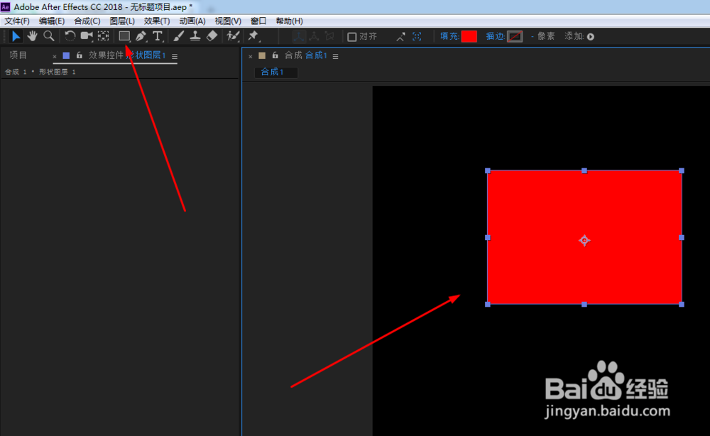Choose the local axis mode icon
Screen dimensions: 710x436
[298, 37]
